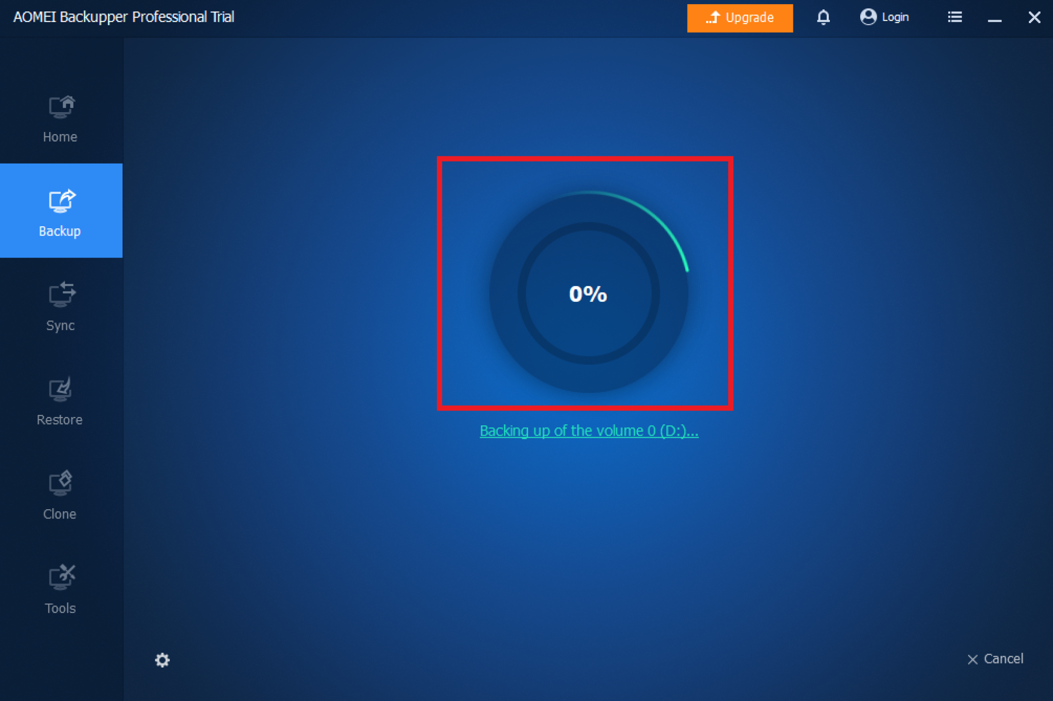
Task: Click the Restore tab label
Action: pos(60,420)
